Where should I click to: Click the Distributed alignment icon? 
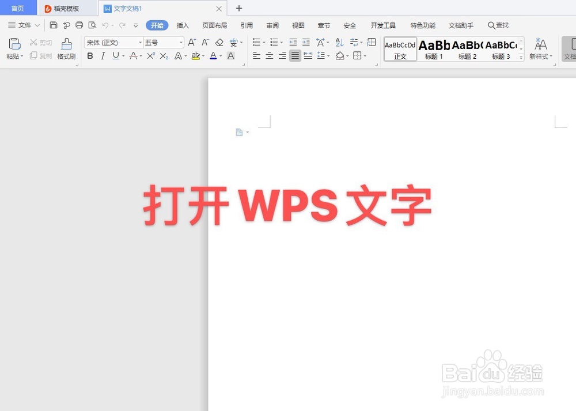tap(308, 56)
